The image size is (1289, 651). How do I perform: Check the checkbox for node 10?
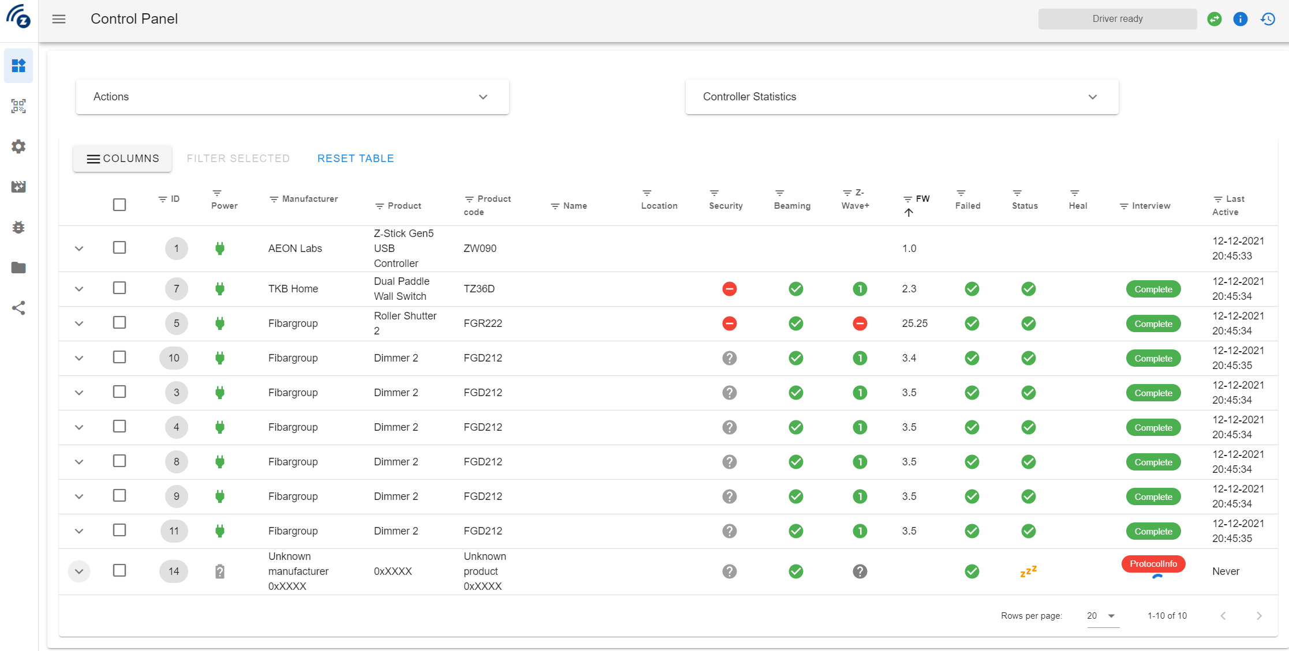click(119, 357)
